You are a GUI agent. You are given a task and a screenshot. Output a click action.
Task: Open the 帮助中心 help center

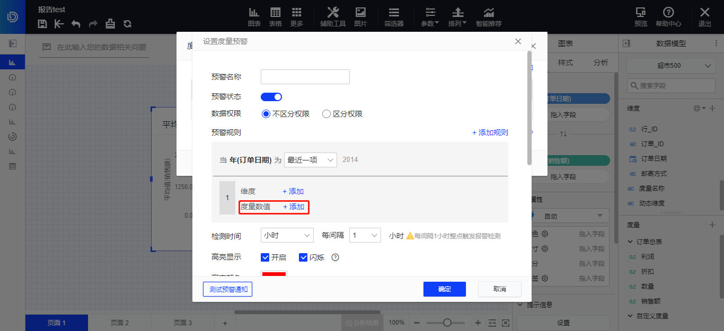pos(668,17)
